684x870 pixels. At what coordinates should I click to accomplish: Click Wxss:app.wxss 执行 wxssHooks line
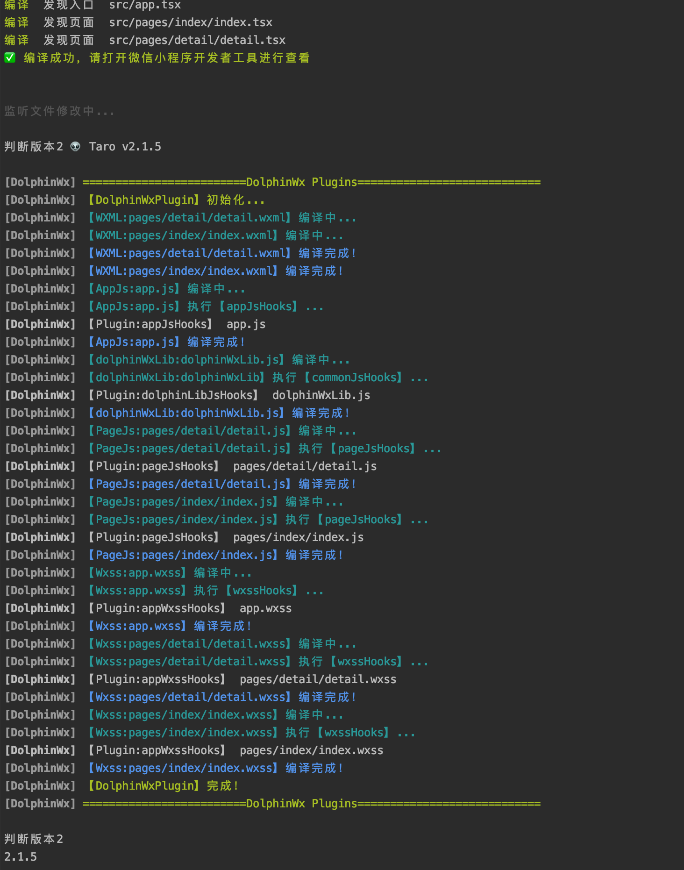[164, 591]
